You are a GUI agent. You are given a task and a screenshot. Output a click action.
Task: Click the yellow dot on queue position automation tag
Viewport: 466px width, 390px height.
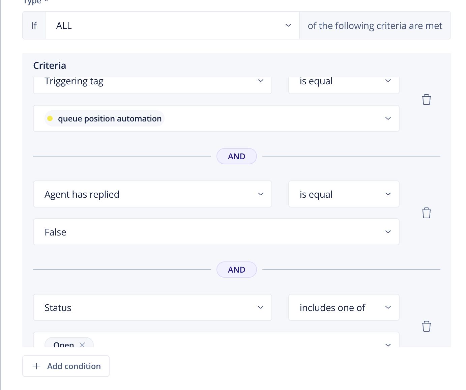point(50,118)
